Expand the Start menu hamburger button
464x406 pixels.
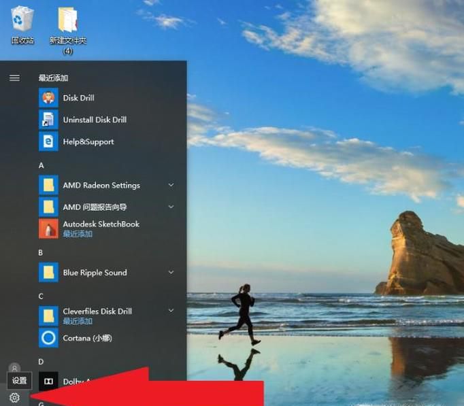(x=14, y=78)
